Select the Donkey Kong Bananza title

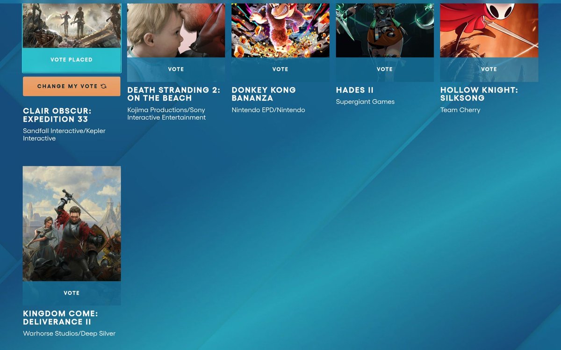point(264,94)
